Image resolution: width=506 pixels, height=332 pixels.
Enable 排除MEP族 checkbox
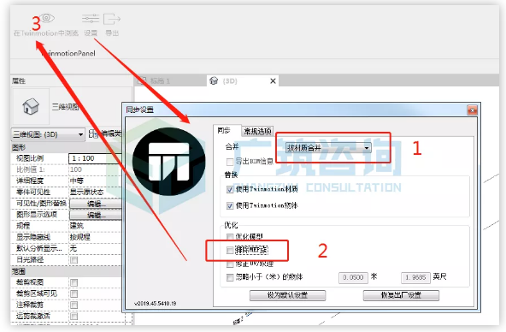[230, 250]
